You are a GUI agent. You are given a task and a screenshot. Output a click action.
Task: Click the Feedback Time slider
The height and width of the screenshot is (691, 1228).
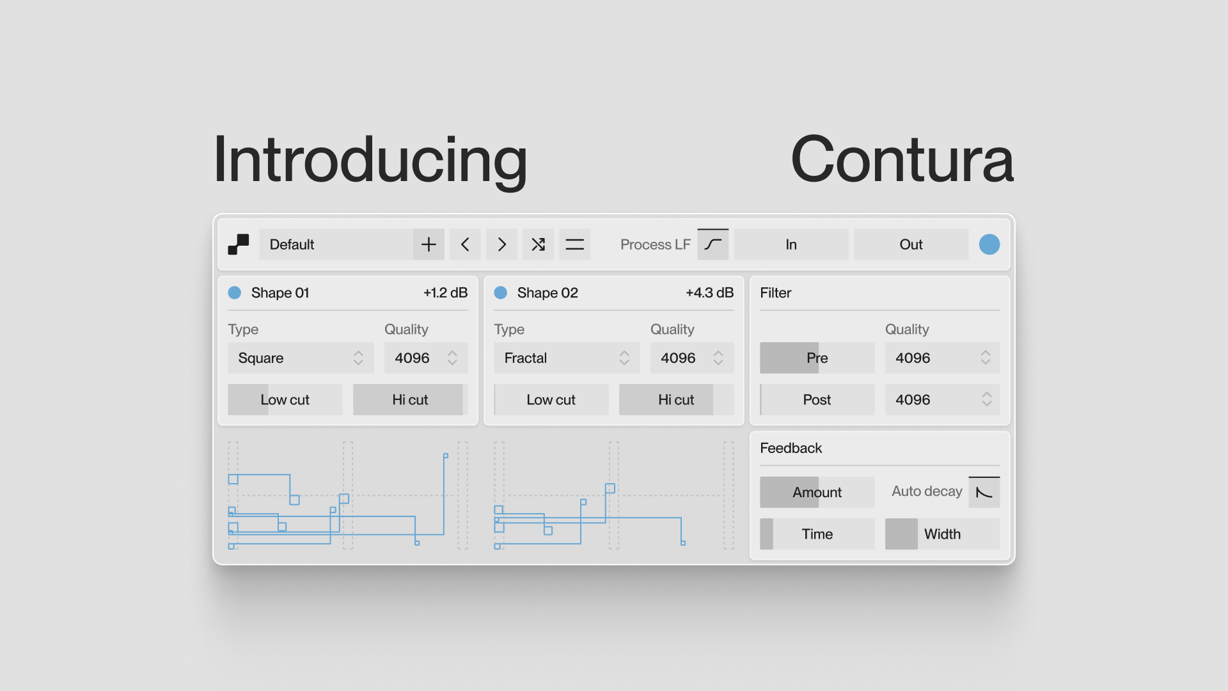pos(817,534)
